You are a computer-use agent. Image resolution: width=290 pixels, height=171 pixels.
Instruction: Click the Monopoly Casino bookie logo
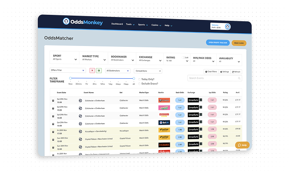click(x=164, y=114)
